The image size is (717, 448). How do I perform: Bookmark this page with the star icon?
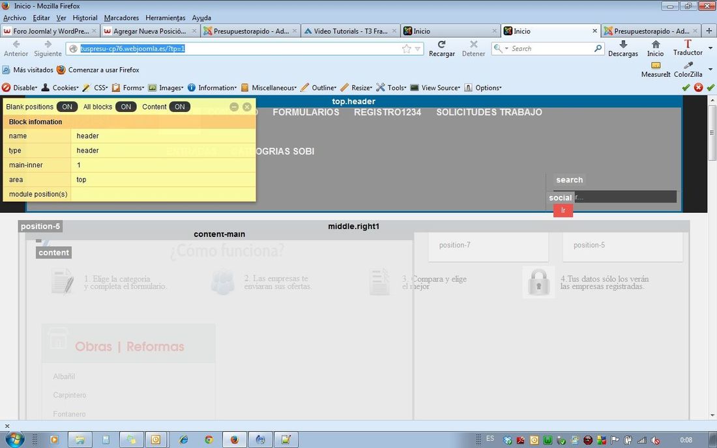pyautogui.click(x=406, y=48)
